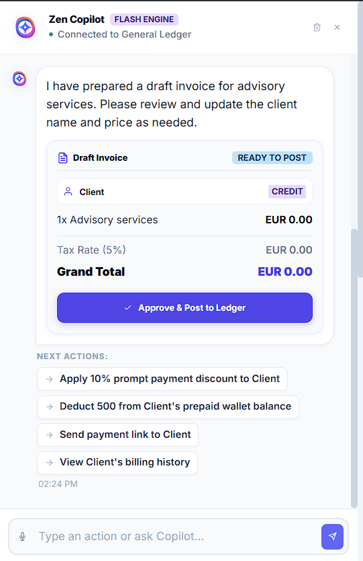Click the Client person icon
The height and width of the screenshot is (561, 363).
68,192
